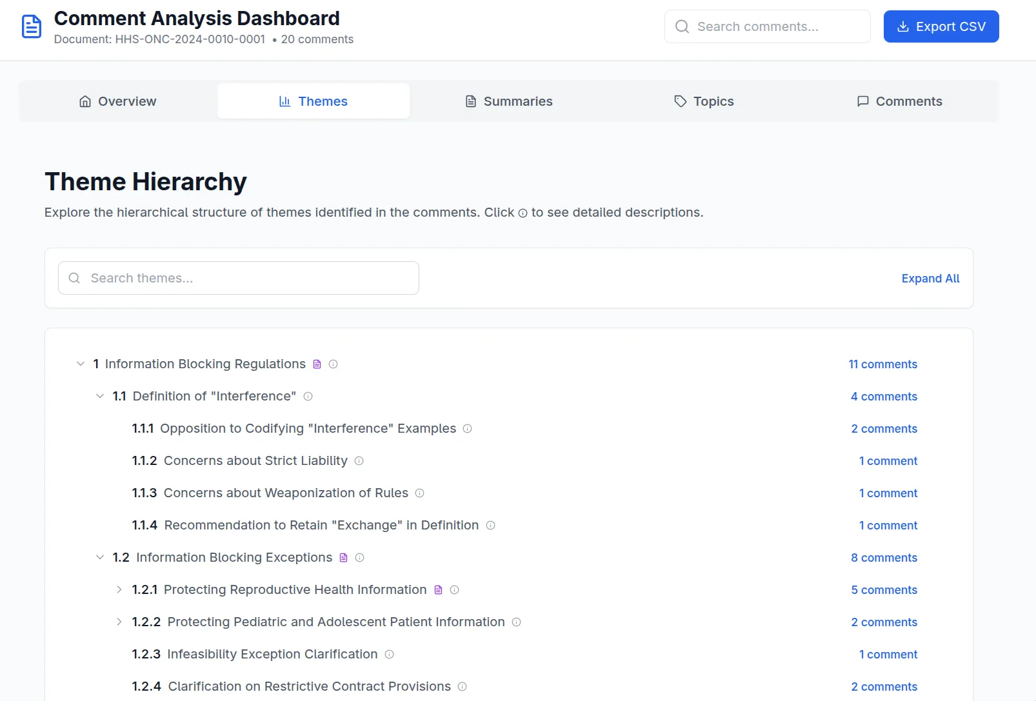
Task: Switch to the Summaries tab
Action: pyautogui.click(x=509, y=101)
